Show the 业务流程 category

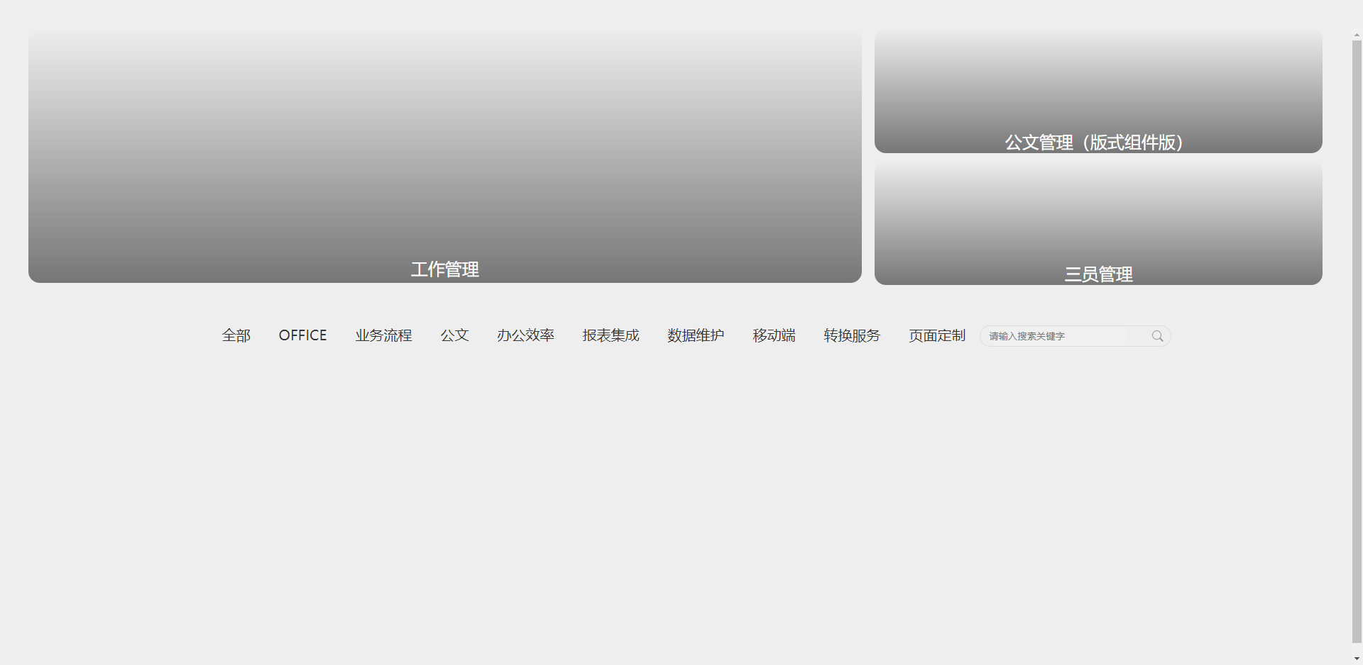click(x=383, y=335)
